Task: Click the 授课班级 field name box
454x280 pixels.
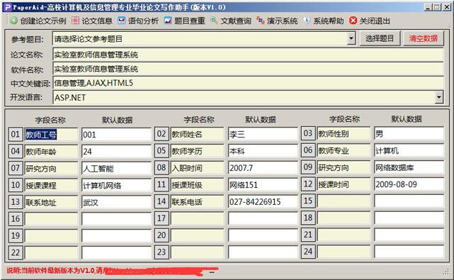Action: 197,184
